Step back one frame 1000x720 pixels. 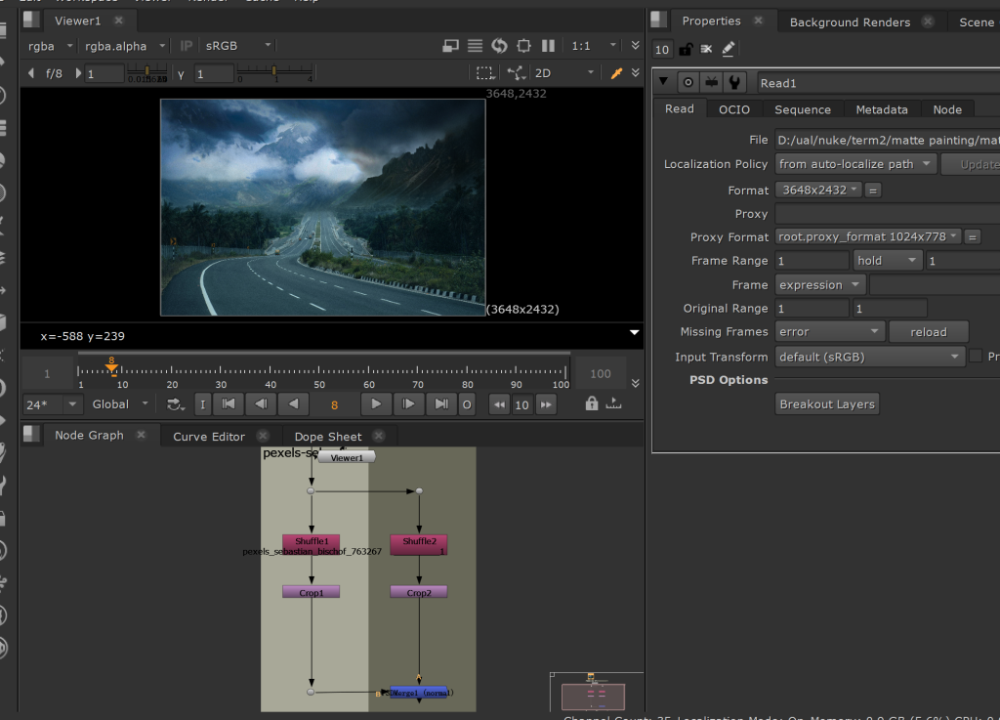[261, 404]
